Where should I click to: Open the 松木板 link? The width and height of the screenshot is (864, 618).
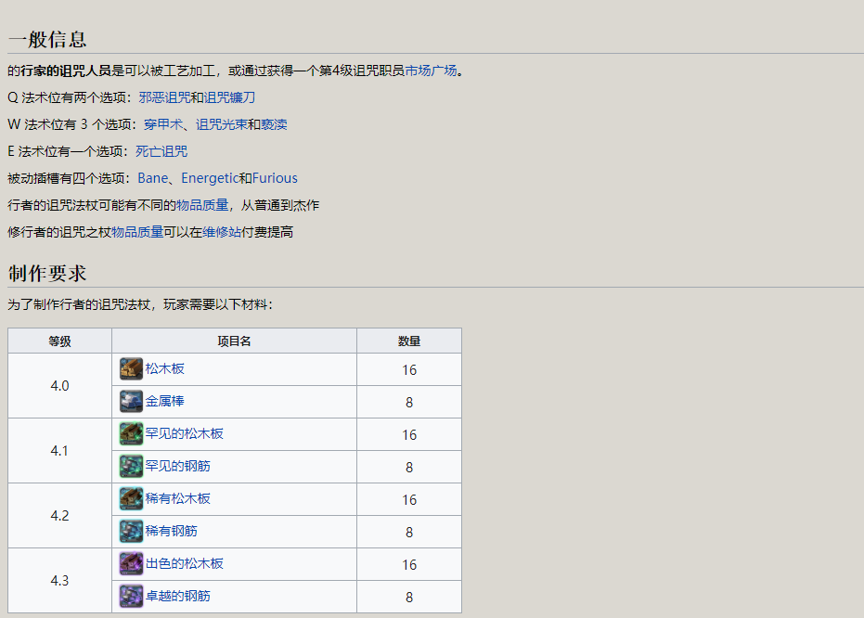pos(165,368)
